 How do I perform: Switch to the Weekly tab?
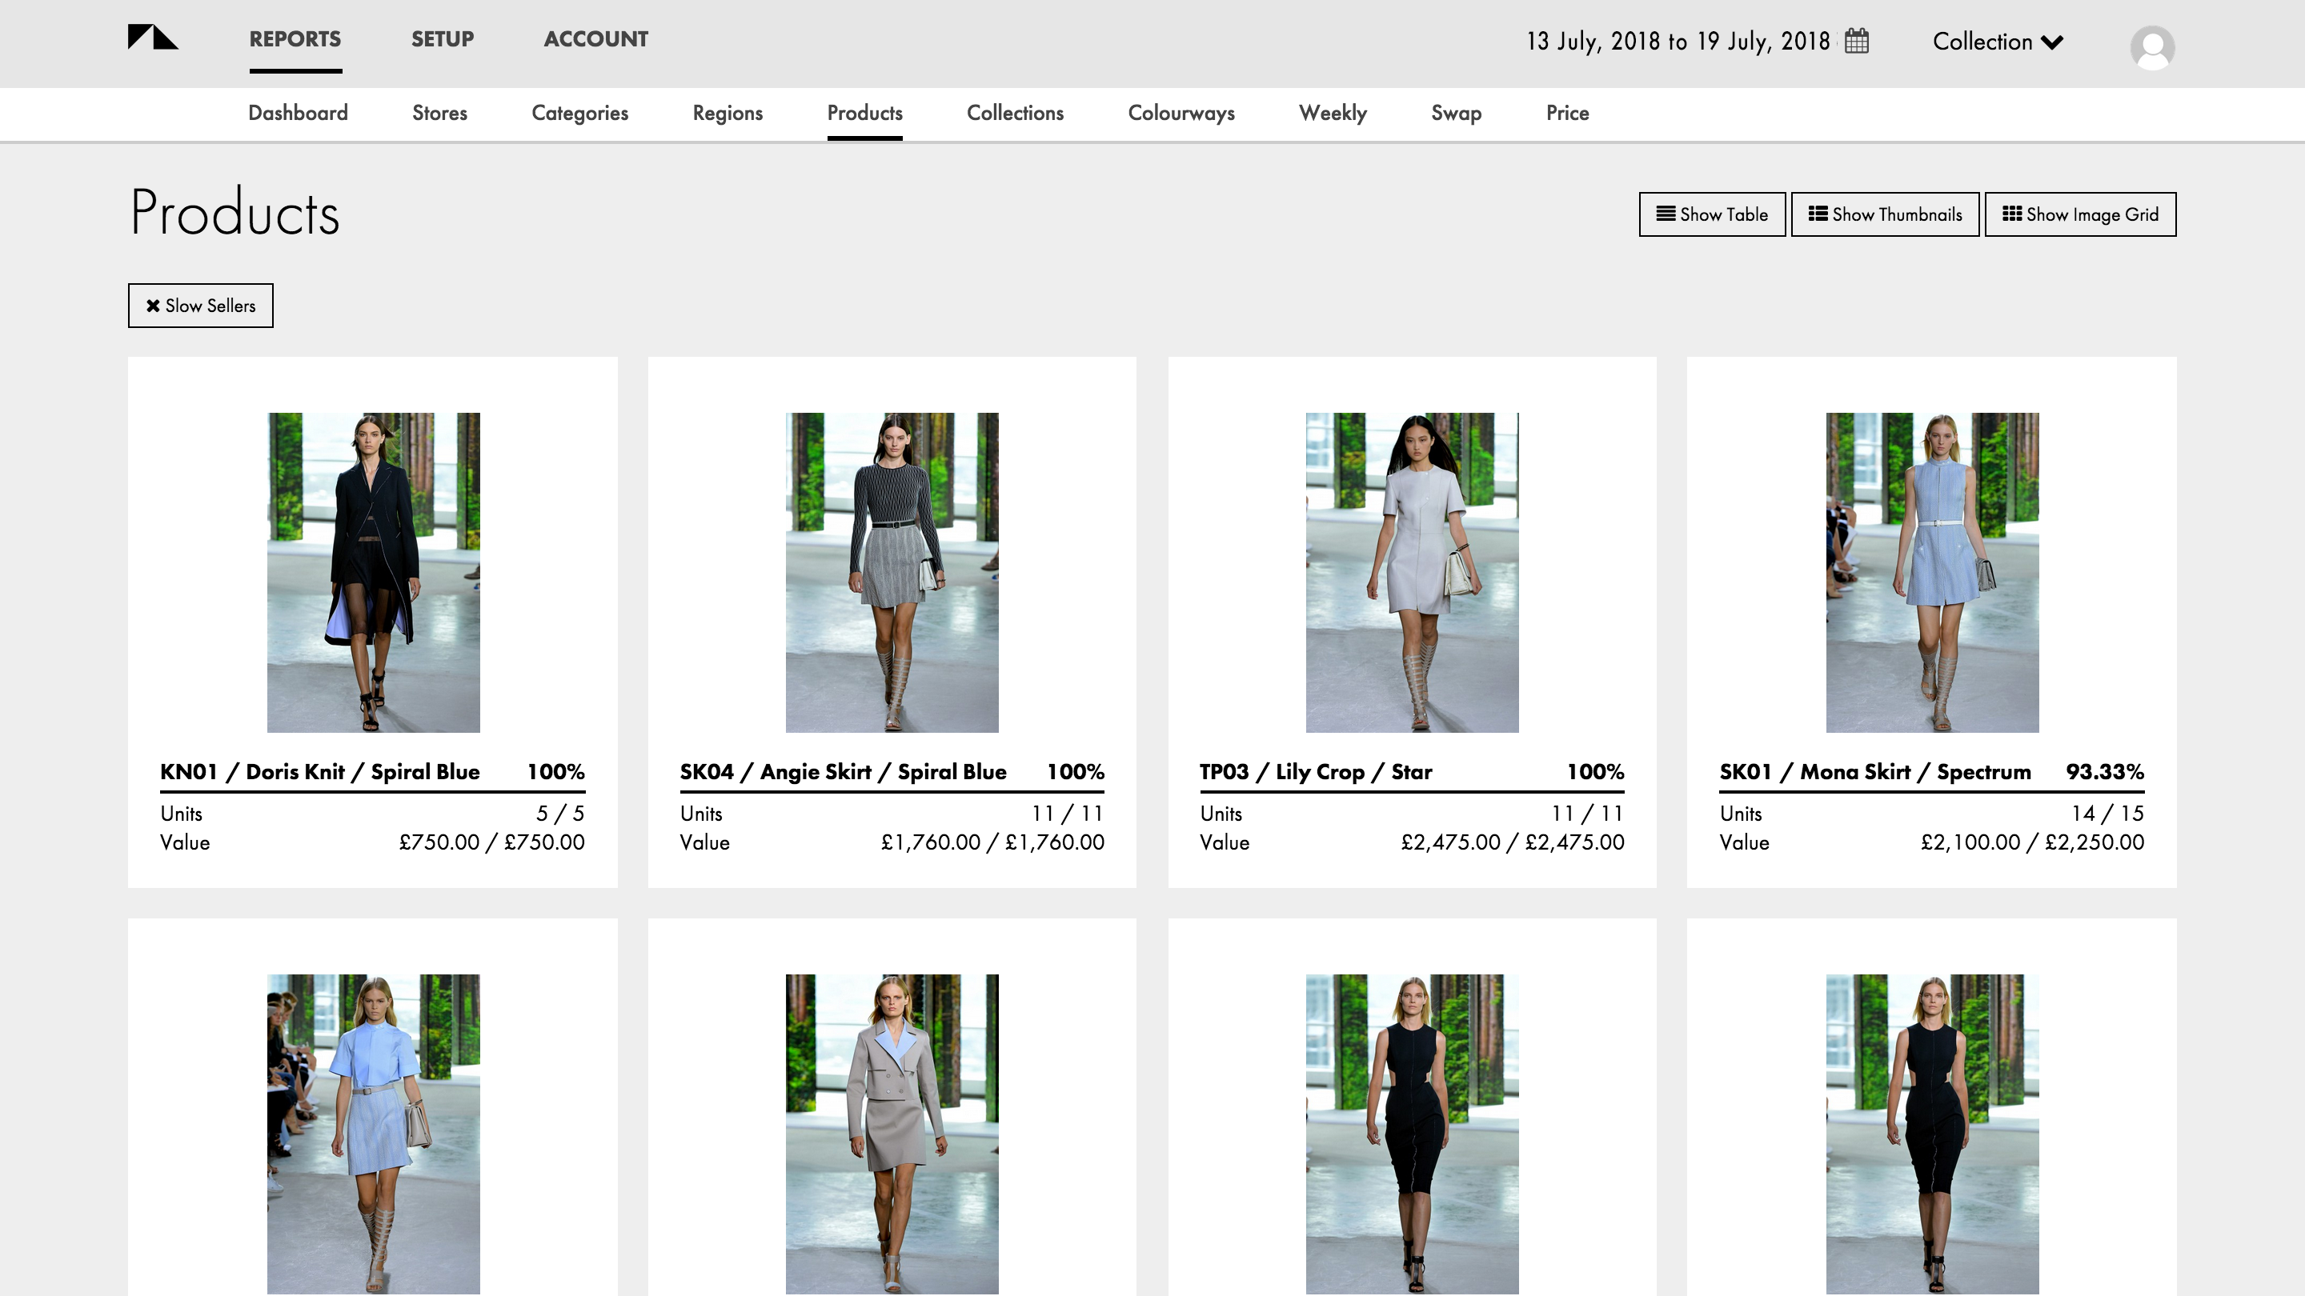click(1333, 114)
